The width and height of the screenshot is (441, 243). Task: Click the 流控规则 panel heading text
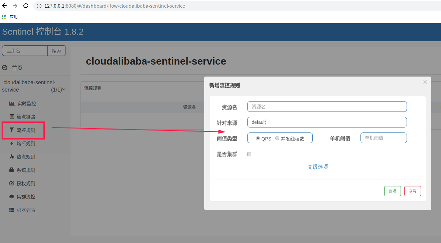(93, 88)
